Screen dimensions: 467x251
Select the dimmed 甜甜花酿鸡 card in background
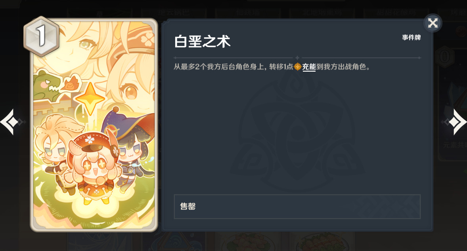click(x=396, y=13)
